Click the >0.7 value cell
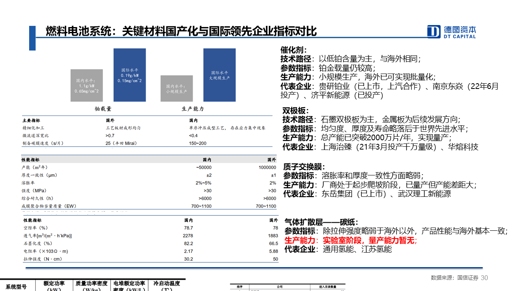Image resolution: width=518 pixels, height=291 pixels. pyautogui.click(x=110, y=136)
